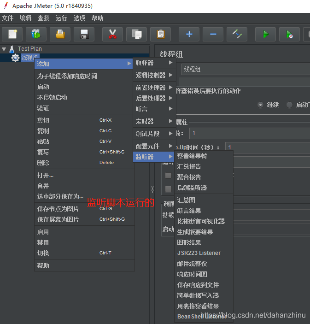310x324 pixels.
Task: Open the 编辑 menu
Action: 25,18
